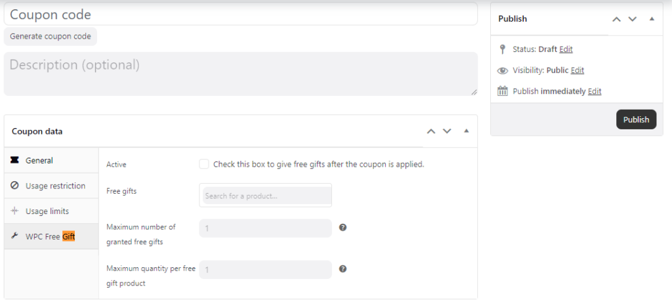
Task: Click the Publish button
Action: (x=636, y=119)
